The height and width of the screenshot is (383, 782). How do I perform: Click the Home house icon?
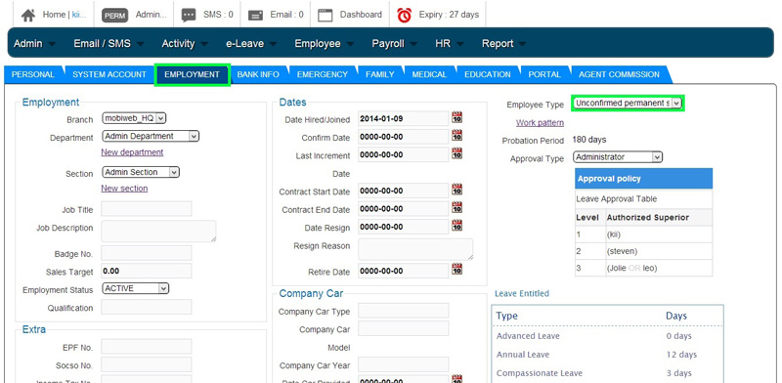click(28, 15)
